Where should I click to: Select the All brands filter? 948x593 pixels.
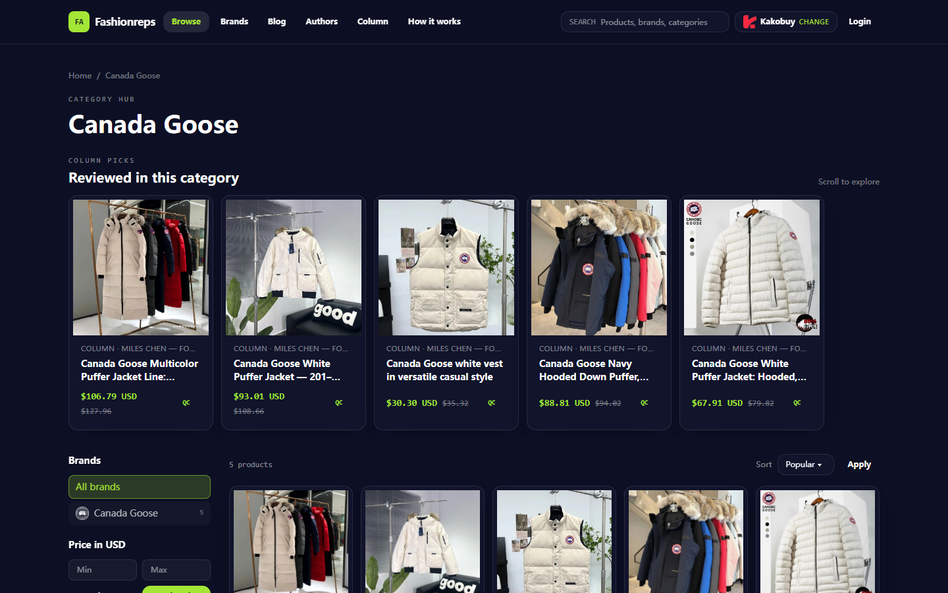point(140,487)
